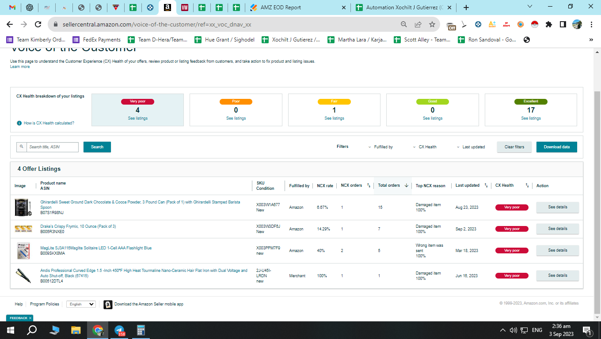Expand the CX Health filter

click(425, 147)
